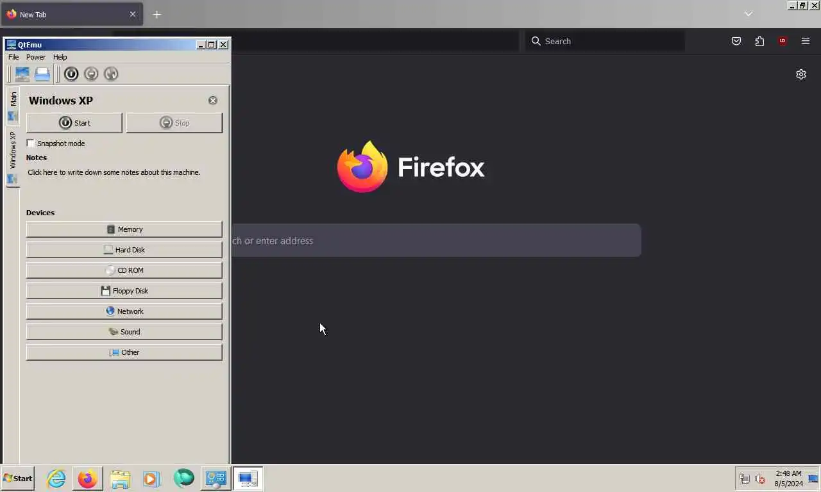
Task: Open new tab personalize gear icon
Action: click(801, 74)
